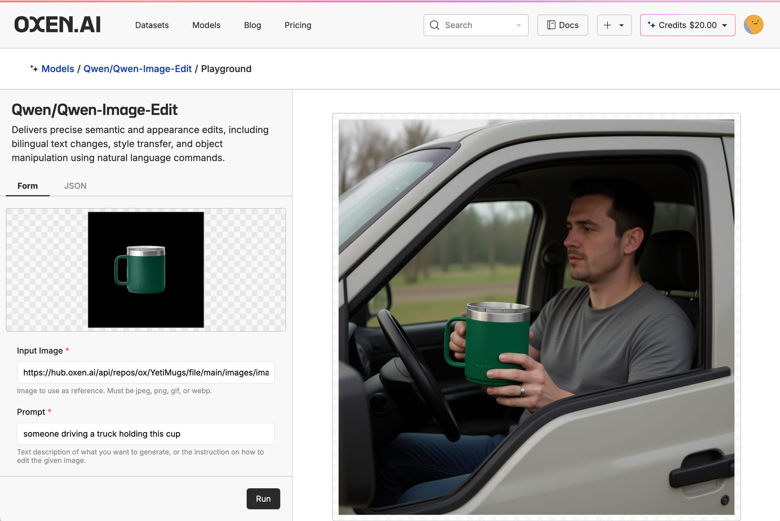Focus the Prompt text field
The height and width of the screenshot is (521, 780).
click(145, 434)
